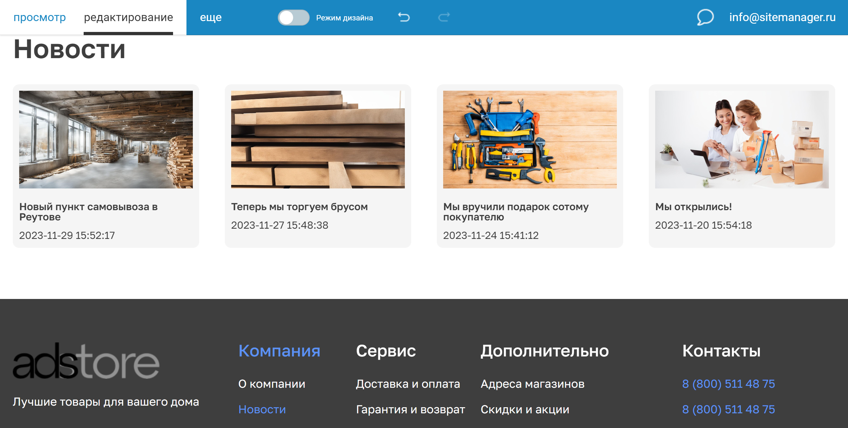Image resolution: width=848 pixels, height=428 pixels.
Task: Click the info@sitemanager.ru email address
Action: (x=782, y=17)
